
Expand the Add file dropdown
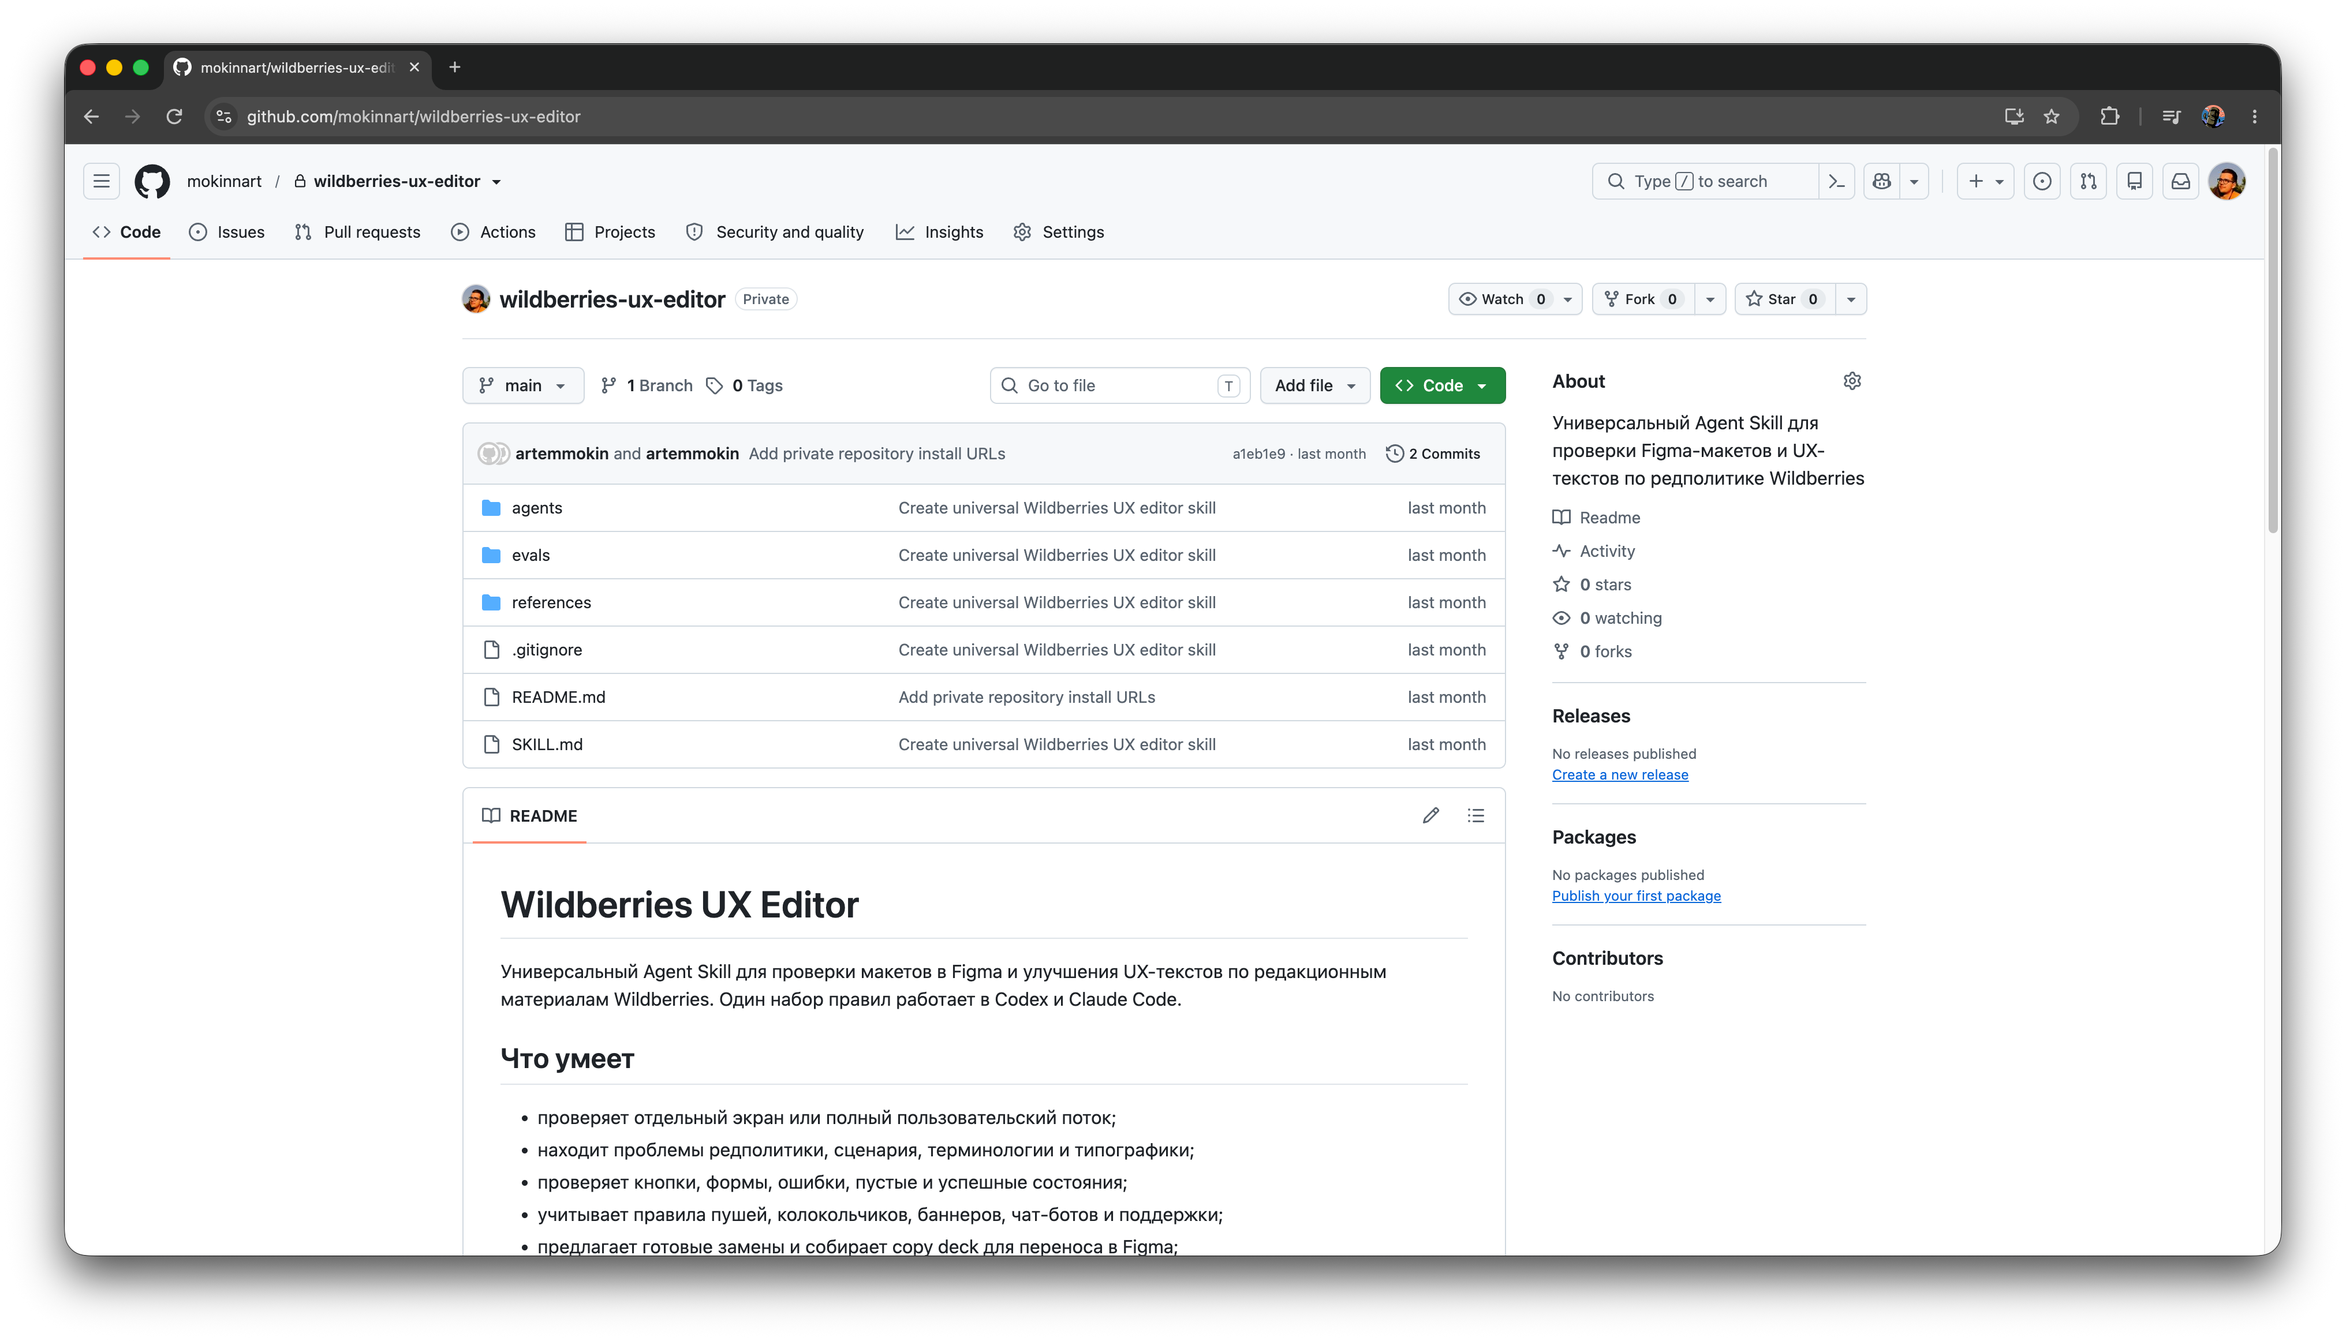coord(1315,386)
